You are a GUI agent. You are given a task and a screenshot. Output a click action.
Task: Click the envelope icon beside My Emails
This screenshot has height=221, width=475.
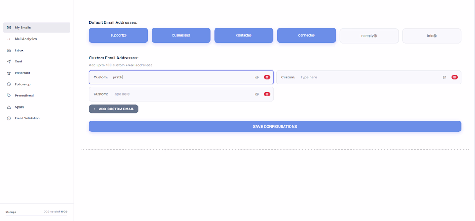pos(9,28)
